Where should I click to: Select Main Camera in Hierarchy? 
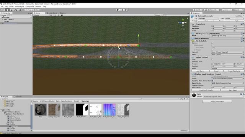coord(8,19)
